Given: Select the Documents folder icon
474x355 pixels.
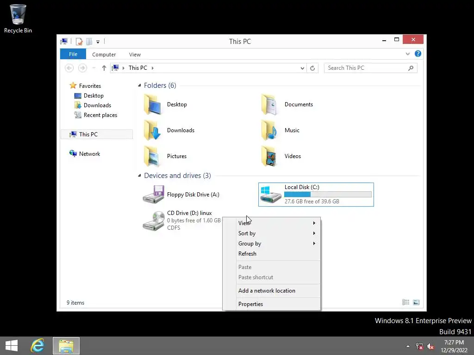Looking at the screenshot, I should (x=270, y=104).
